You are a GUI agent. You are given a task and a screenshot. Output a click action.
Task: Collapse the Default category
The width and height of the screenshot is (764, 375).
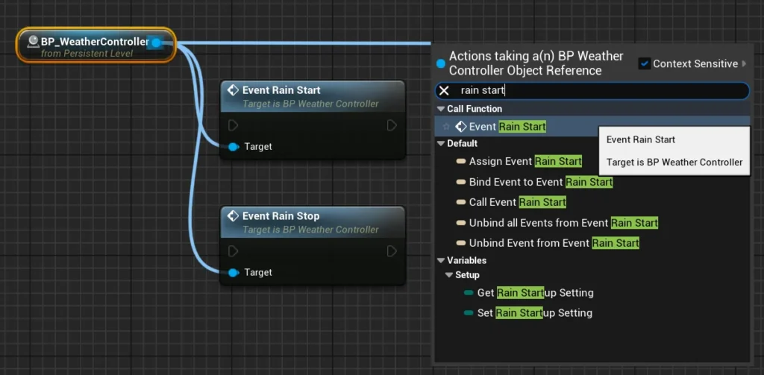[440, 143]
